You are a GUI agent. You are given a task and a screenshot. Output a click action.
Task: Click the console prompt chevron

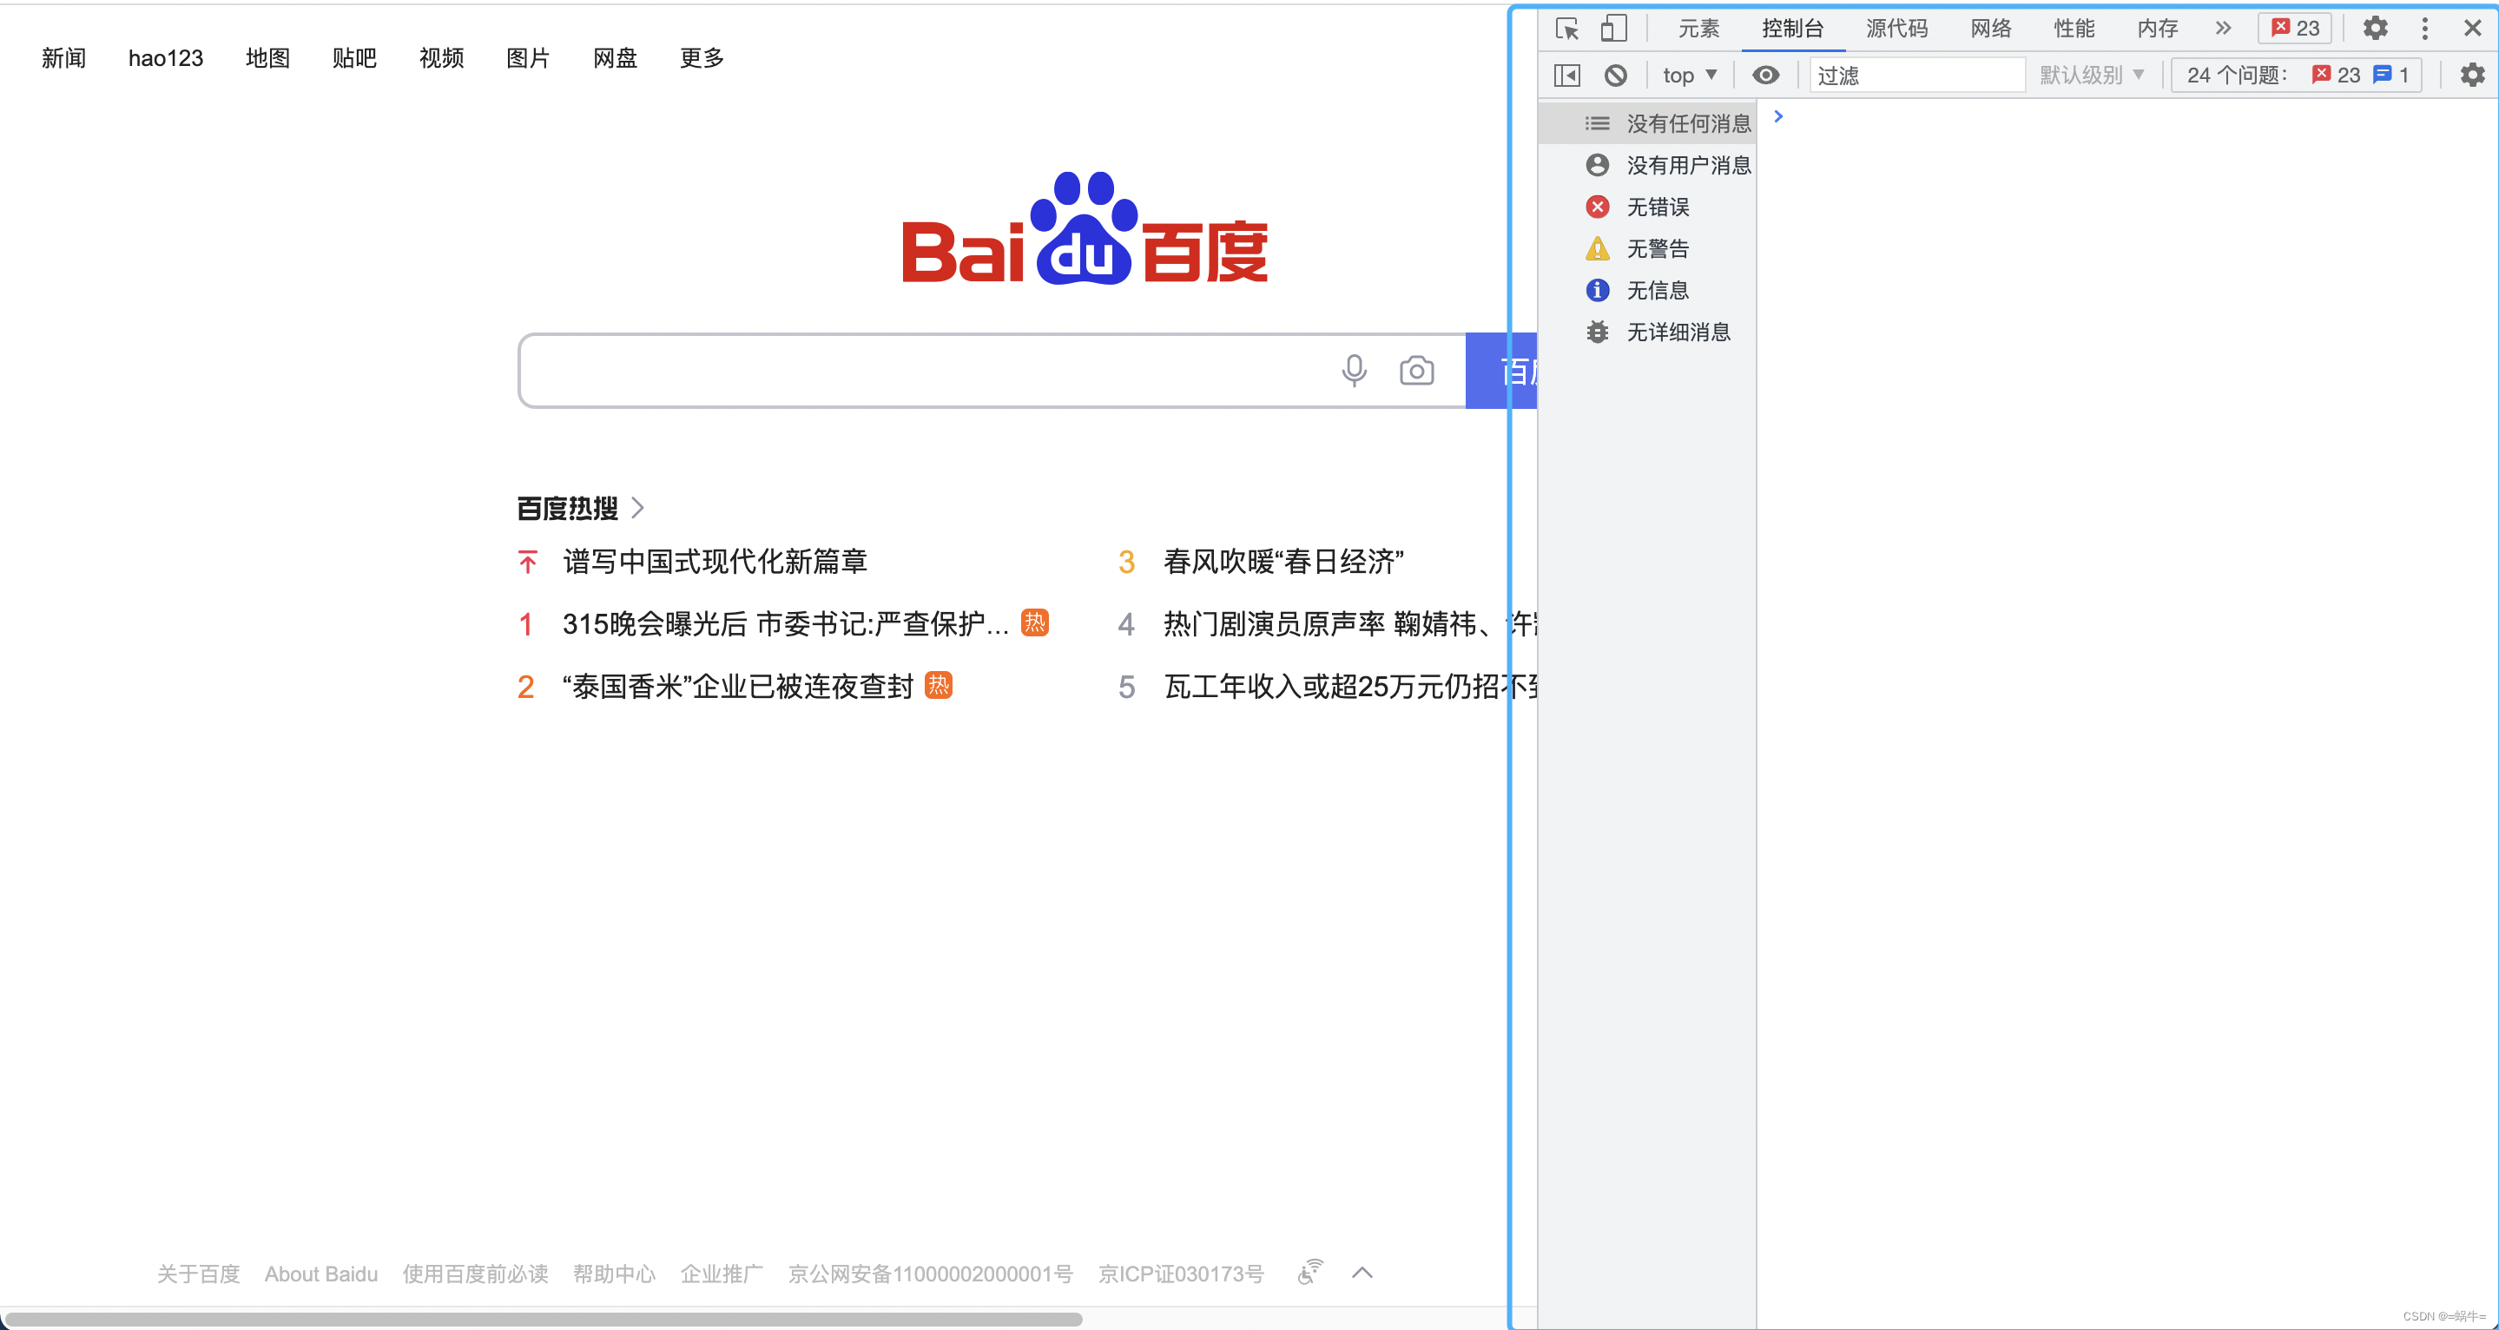point(1778,116)
